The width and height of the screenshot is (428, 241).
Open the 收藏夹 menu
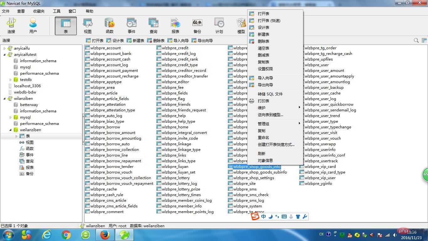pyautogui.click(x=39, y=11)
